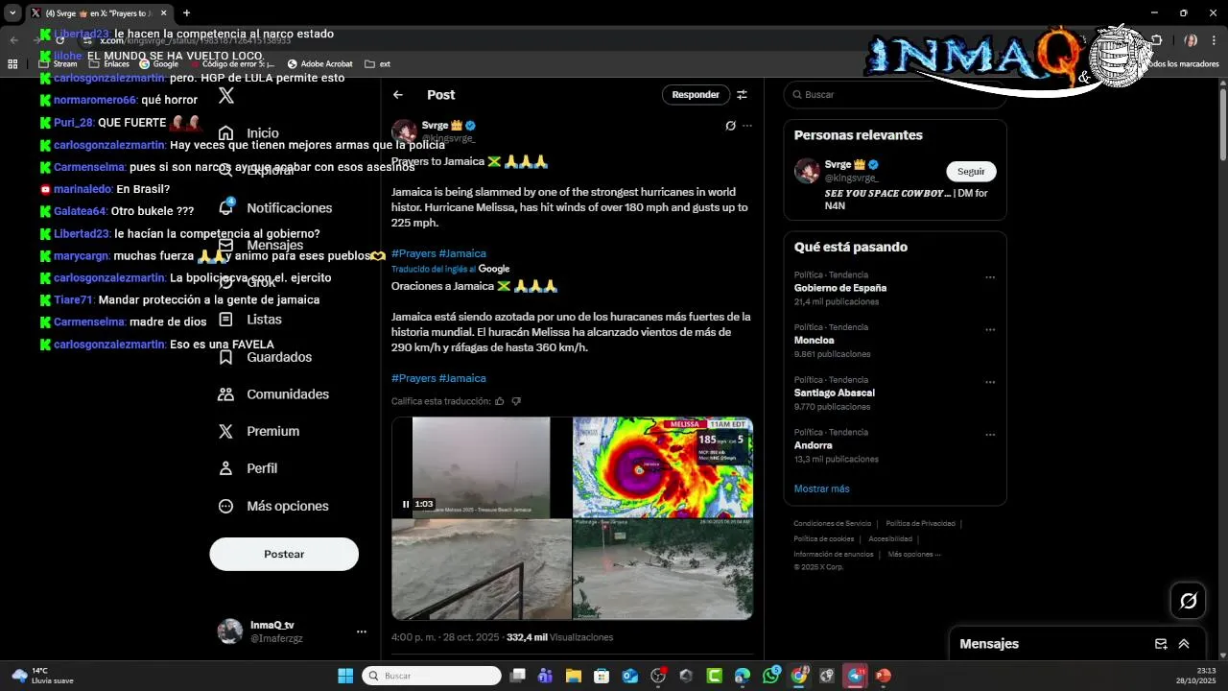Click the Responder button
Image resolution: width=1228 pixels, height=691 pixels.
696,95
